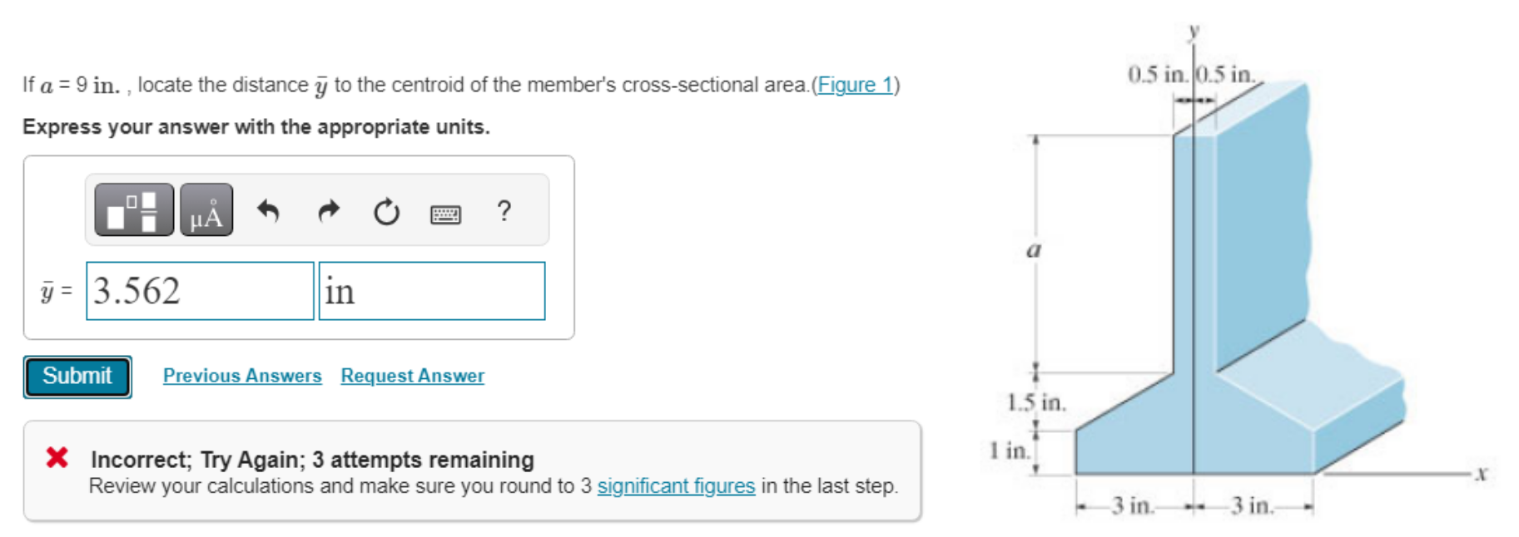Open the on-screen keyboard shortcuts

[445, 212]
